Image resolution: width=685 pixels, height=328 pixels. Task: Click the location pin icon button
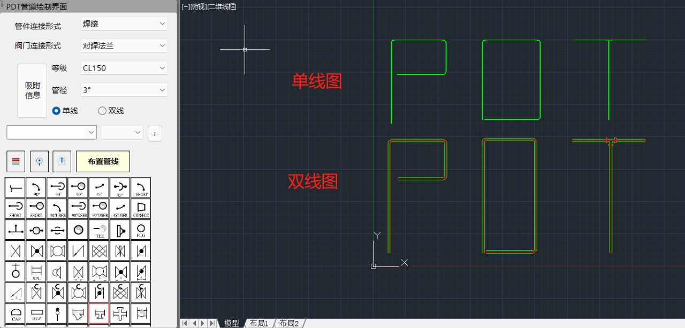(39, 161)
